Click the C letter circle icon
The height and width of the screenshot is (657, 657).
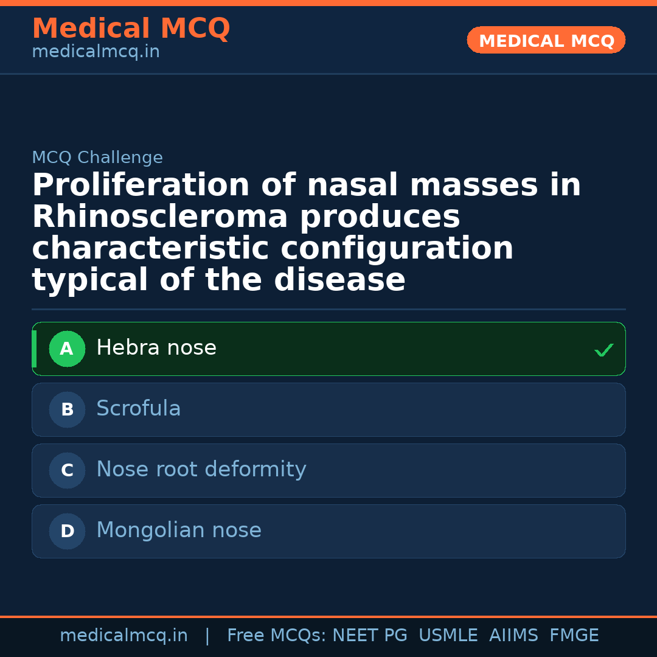(x=67, y=470)
